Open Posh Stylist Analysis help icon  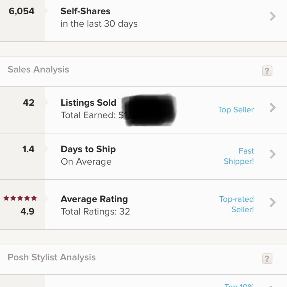coord(267,259)
